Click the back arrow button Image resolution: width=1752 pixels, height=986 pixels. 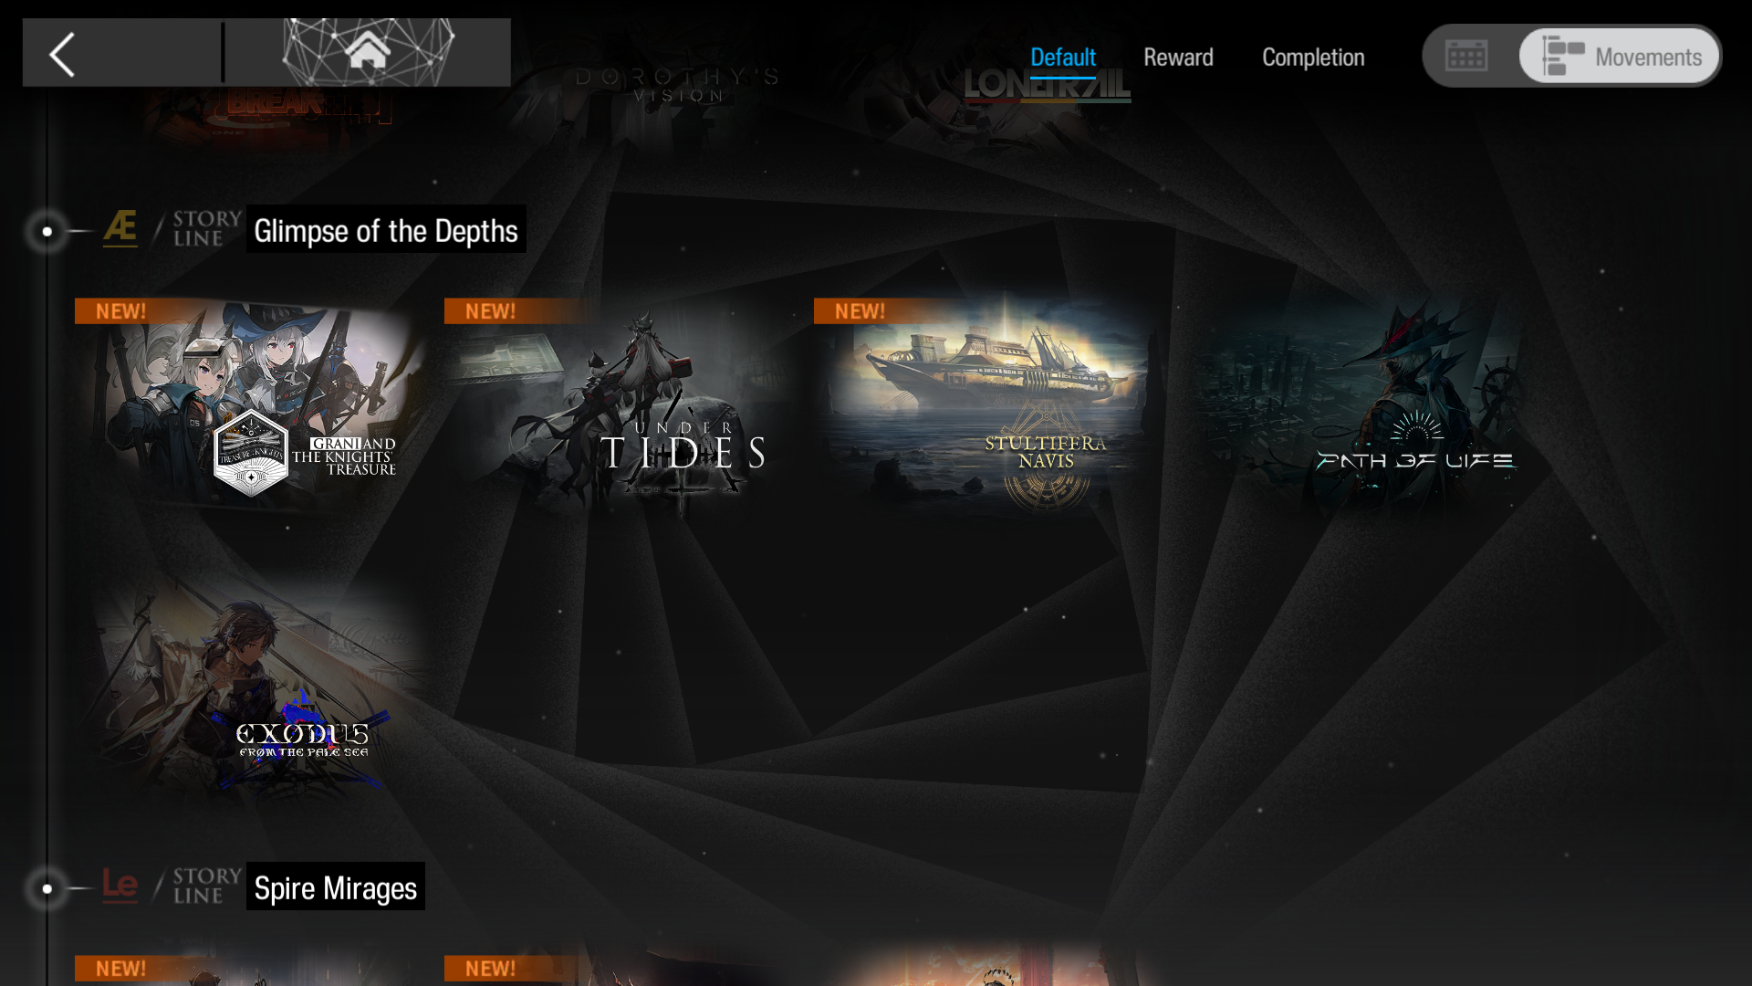tap(63, 55)
